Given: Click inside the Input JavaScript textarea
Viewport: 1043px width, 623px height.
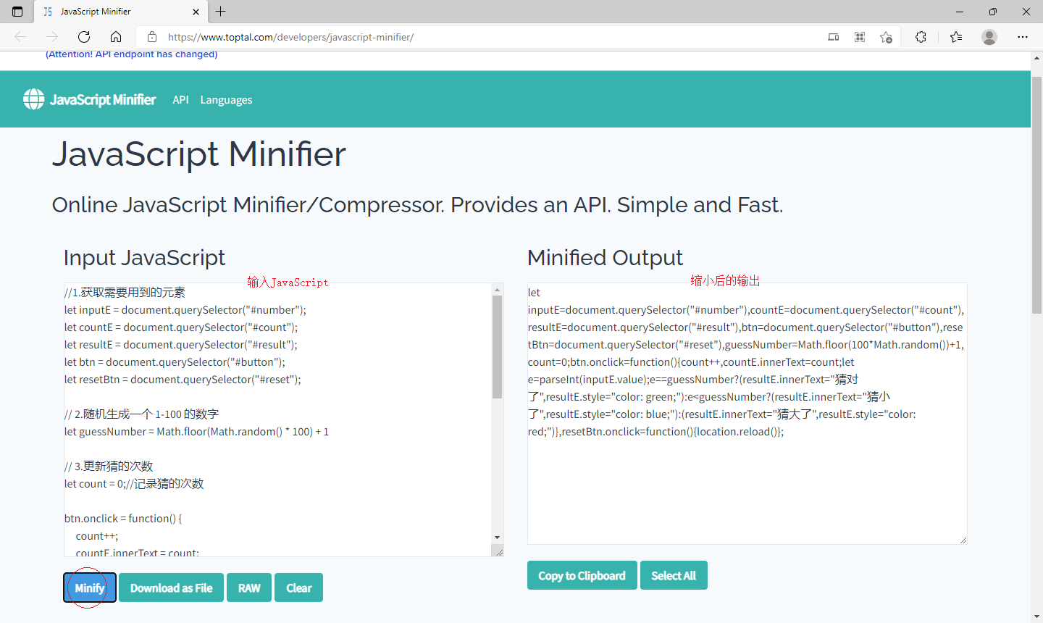Looking at the screenshot, I should 278,419.
